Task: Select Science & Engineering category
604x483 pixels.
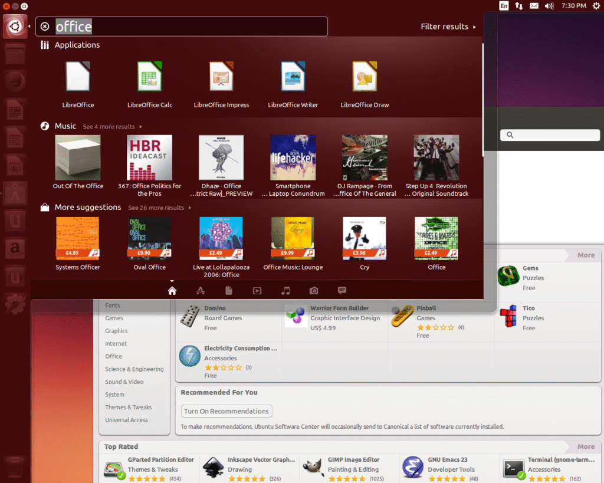Action: pyautogui.click(x=134, y=369)
